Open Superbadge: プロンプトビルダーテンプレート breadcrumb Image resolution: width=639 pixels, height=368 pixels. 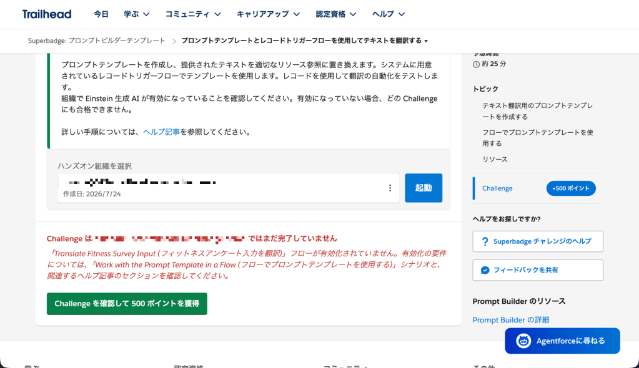[x=97, y=41]
